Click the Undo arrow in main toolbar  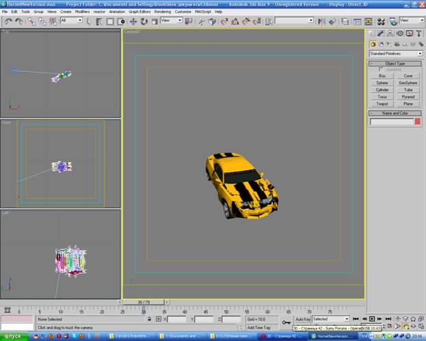(8, 21)
